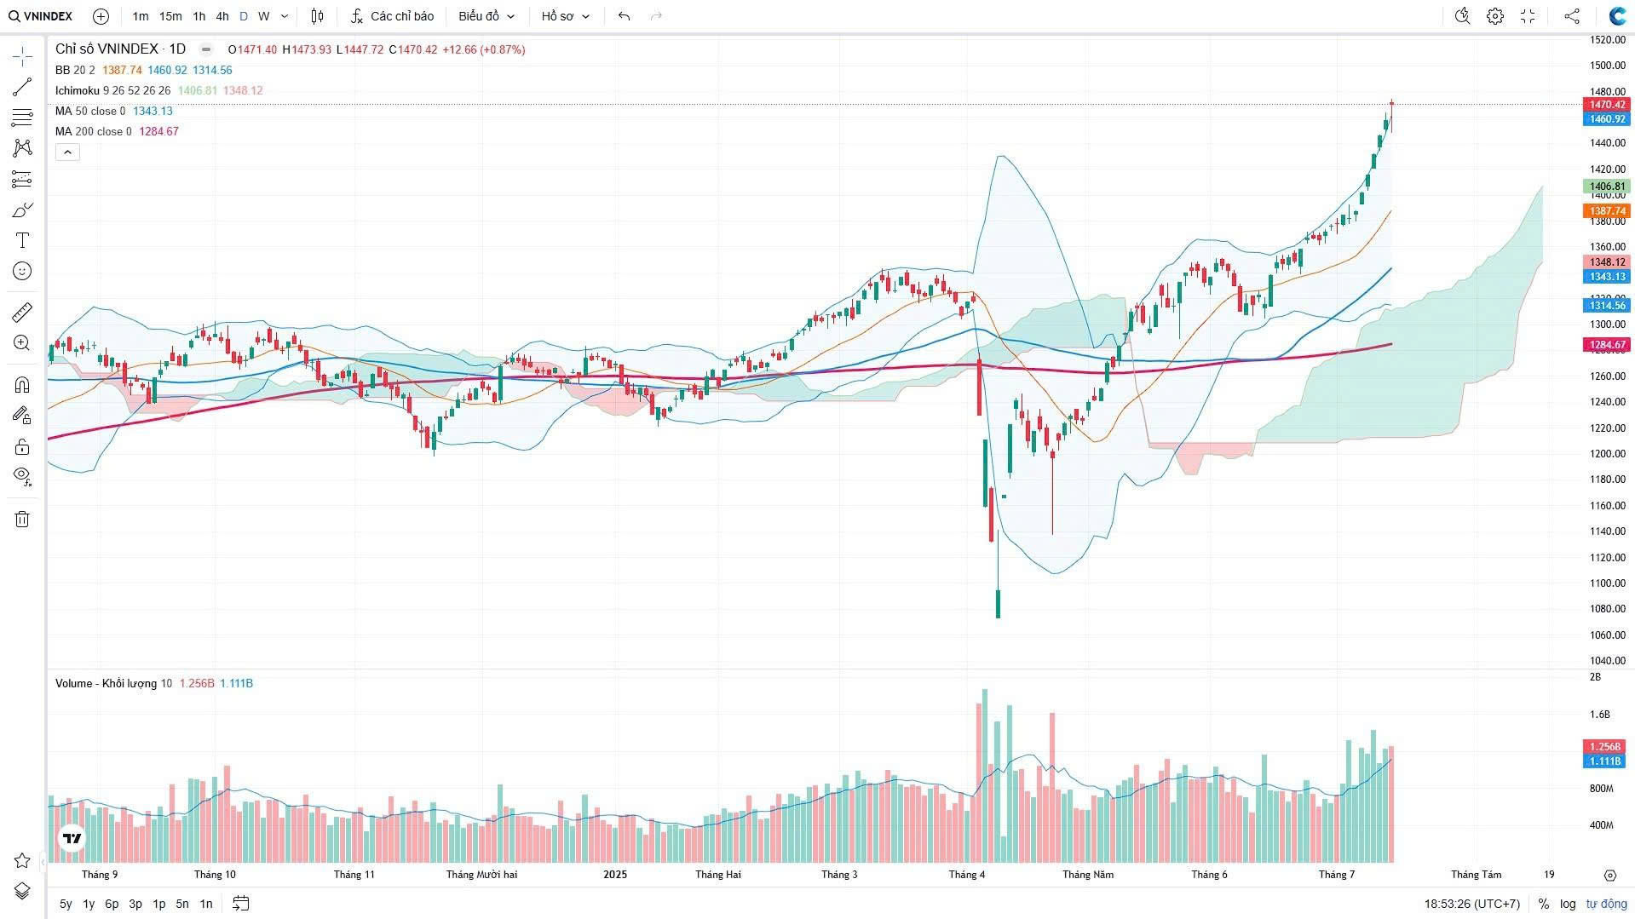Open the emoji icons tool
Viewport: 1635px width, 919px height.
[x=22, y=272]
